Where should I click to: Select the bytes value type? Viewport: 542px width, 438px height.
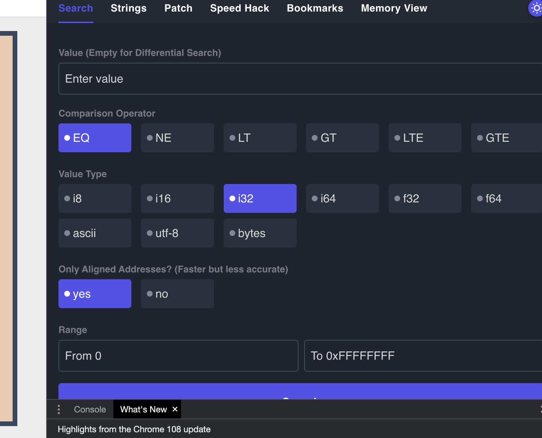[260, 233]
